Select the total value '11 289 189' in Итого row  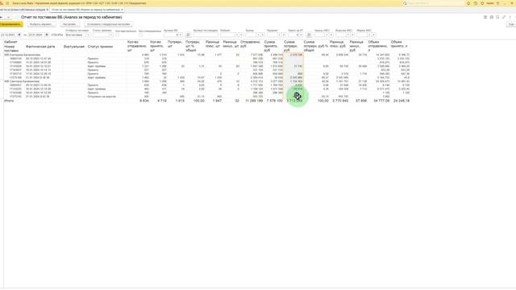[254, 101]
